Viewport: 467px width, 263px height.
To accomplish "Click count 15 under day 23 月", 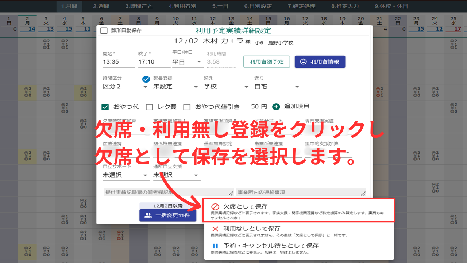I will pyautogui.click(x=421, y=29).
